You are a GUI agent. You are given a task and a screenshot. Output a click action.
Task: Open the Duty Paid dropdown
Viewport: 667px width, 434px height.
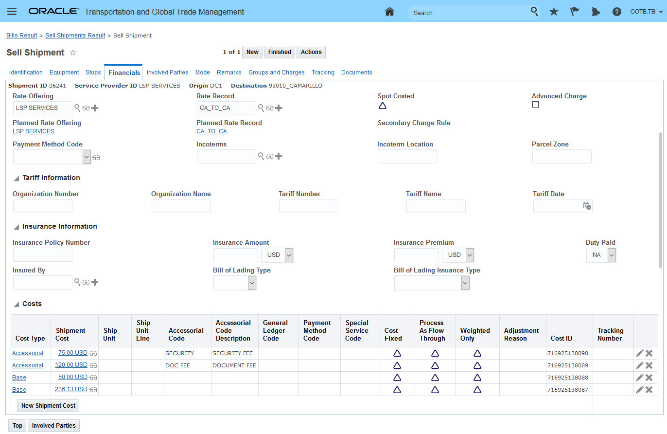(612, 255)
